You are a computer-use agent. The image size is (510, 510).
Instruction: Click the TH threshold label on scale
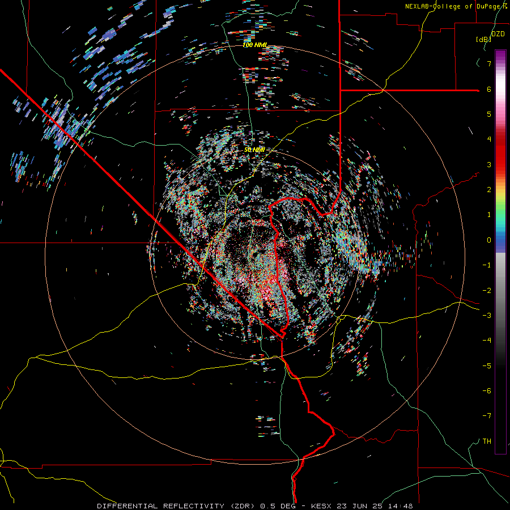[x=487, y=441]
